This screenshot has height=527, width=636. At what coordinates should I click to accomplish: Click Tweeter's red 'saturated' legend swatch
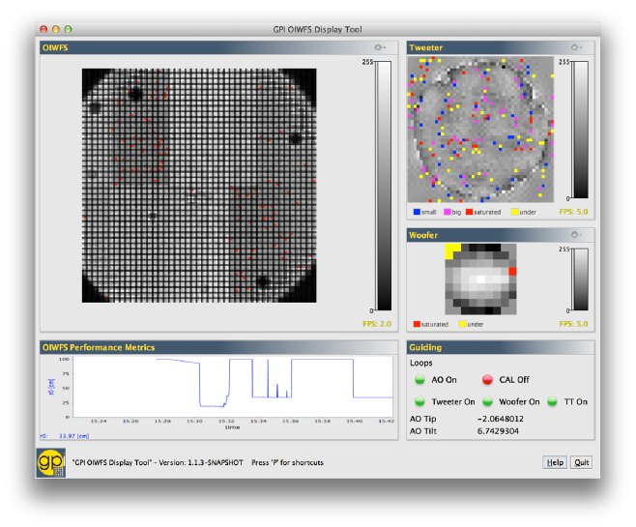click(470, 211)
